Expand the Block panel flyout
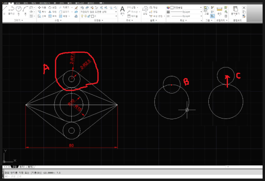The width and height of the screenshot is (265, 181). (x=154, y=20)
